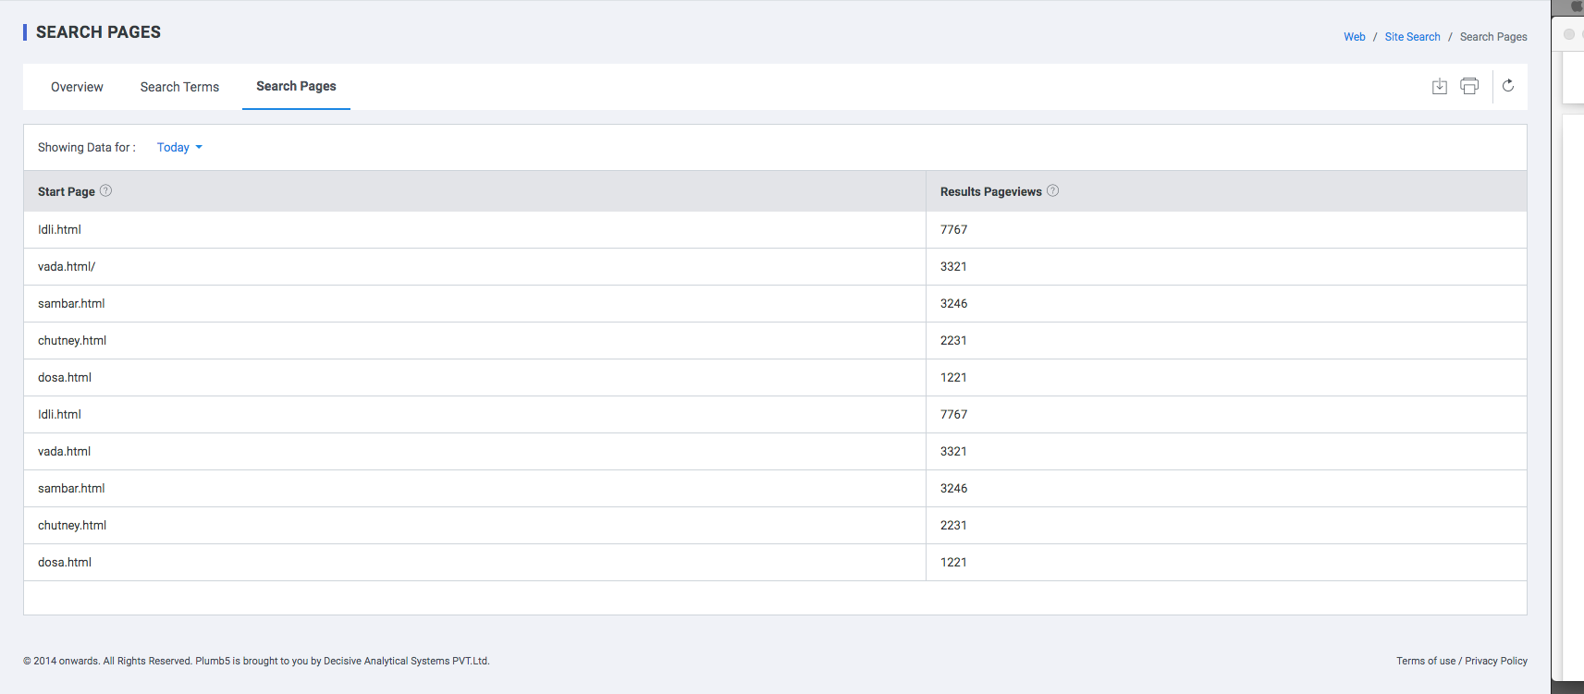Click help icon next to Start Page

coord(105,190)
